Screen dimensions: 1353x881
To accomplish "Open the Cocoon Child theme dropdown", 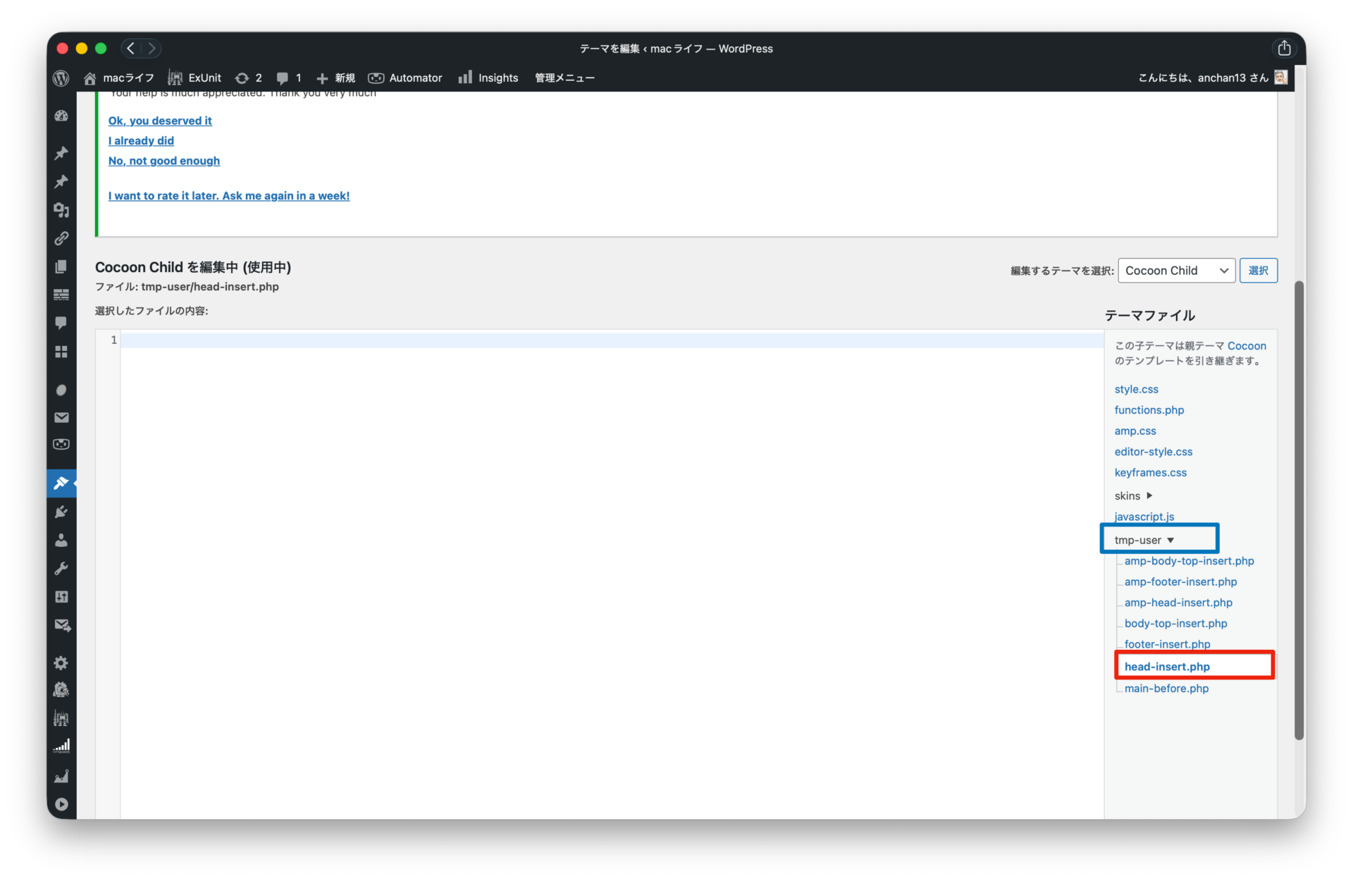I will [1176, 271].
